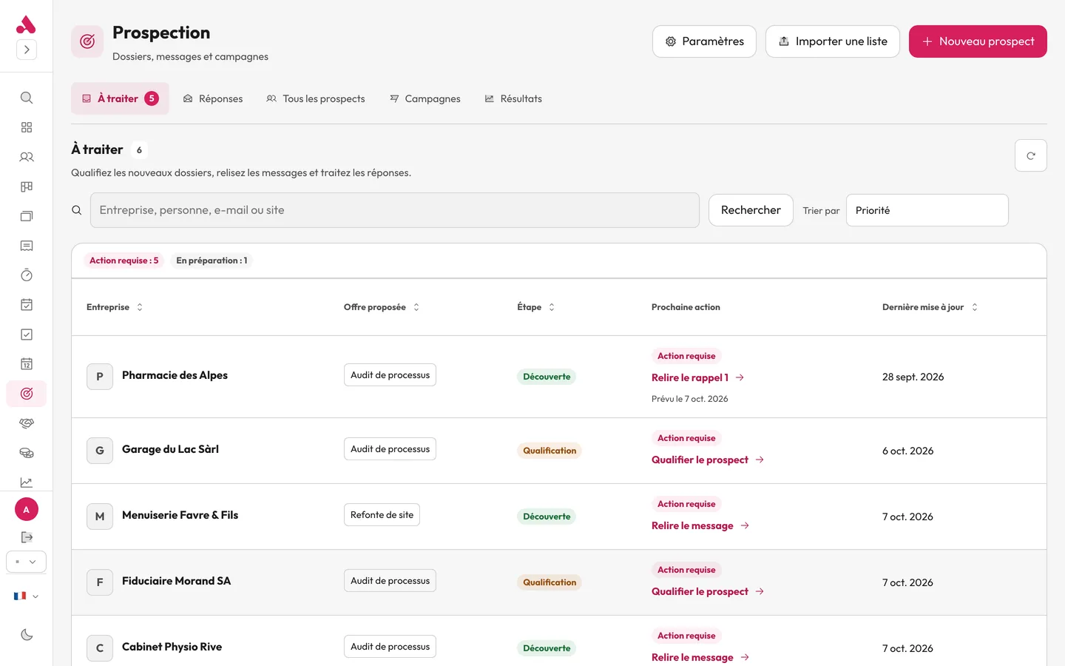Image resolution: width=1065 pixels, height=666 pixels.
Task: Open the Fiduciaire Morand SA row
Action: click(x=559, y=582)
